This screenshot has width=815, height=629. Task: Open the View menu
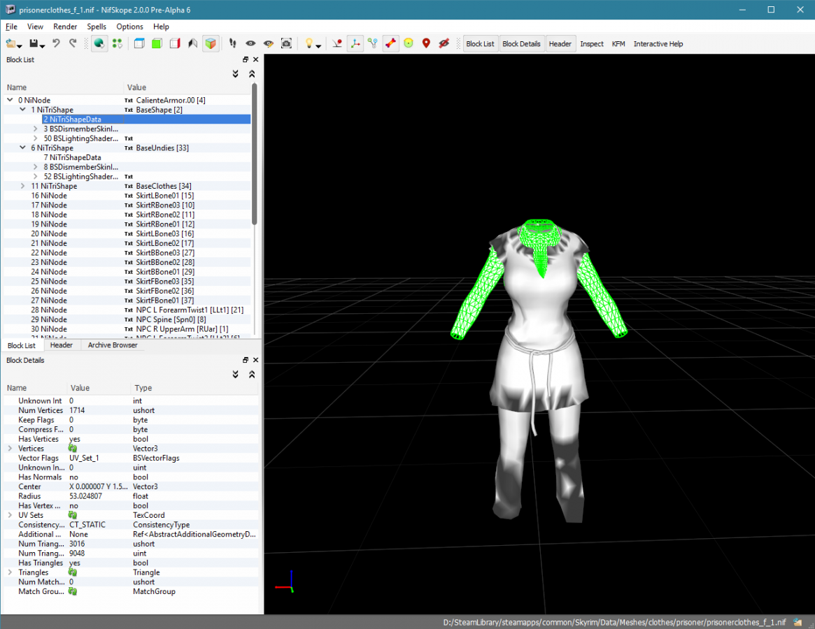(x=36, y=27)
